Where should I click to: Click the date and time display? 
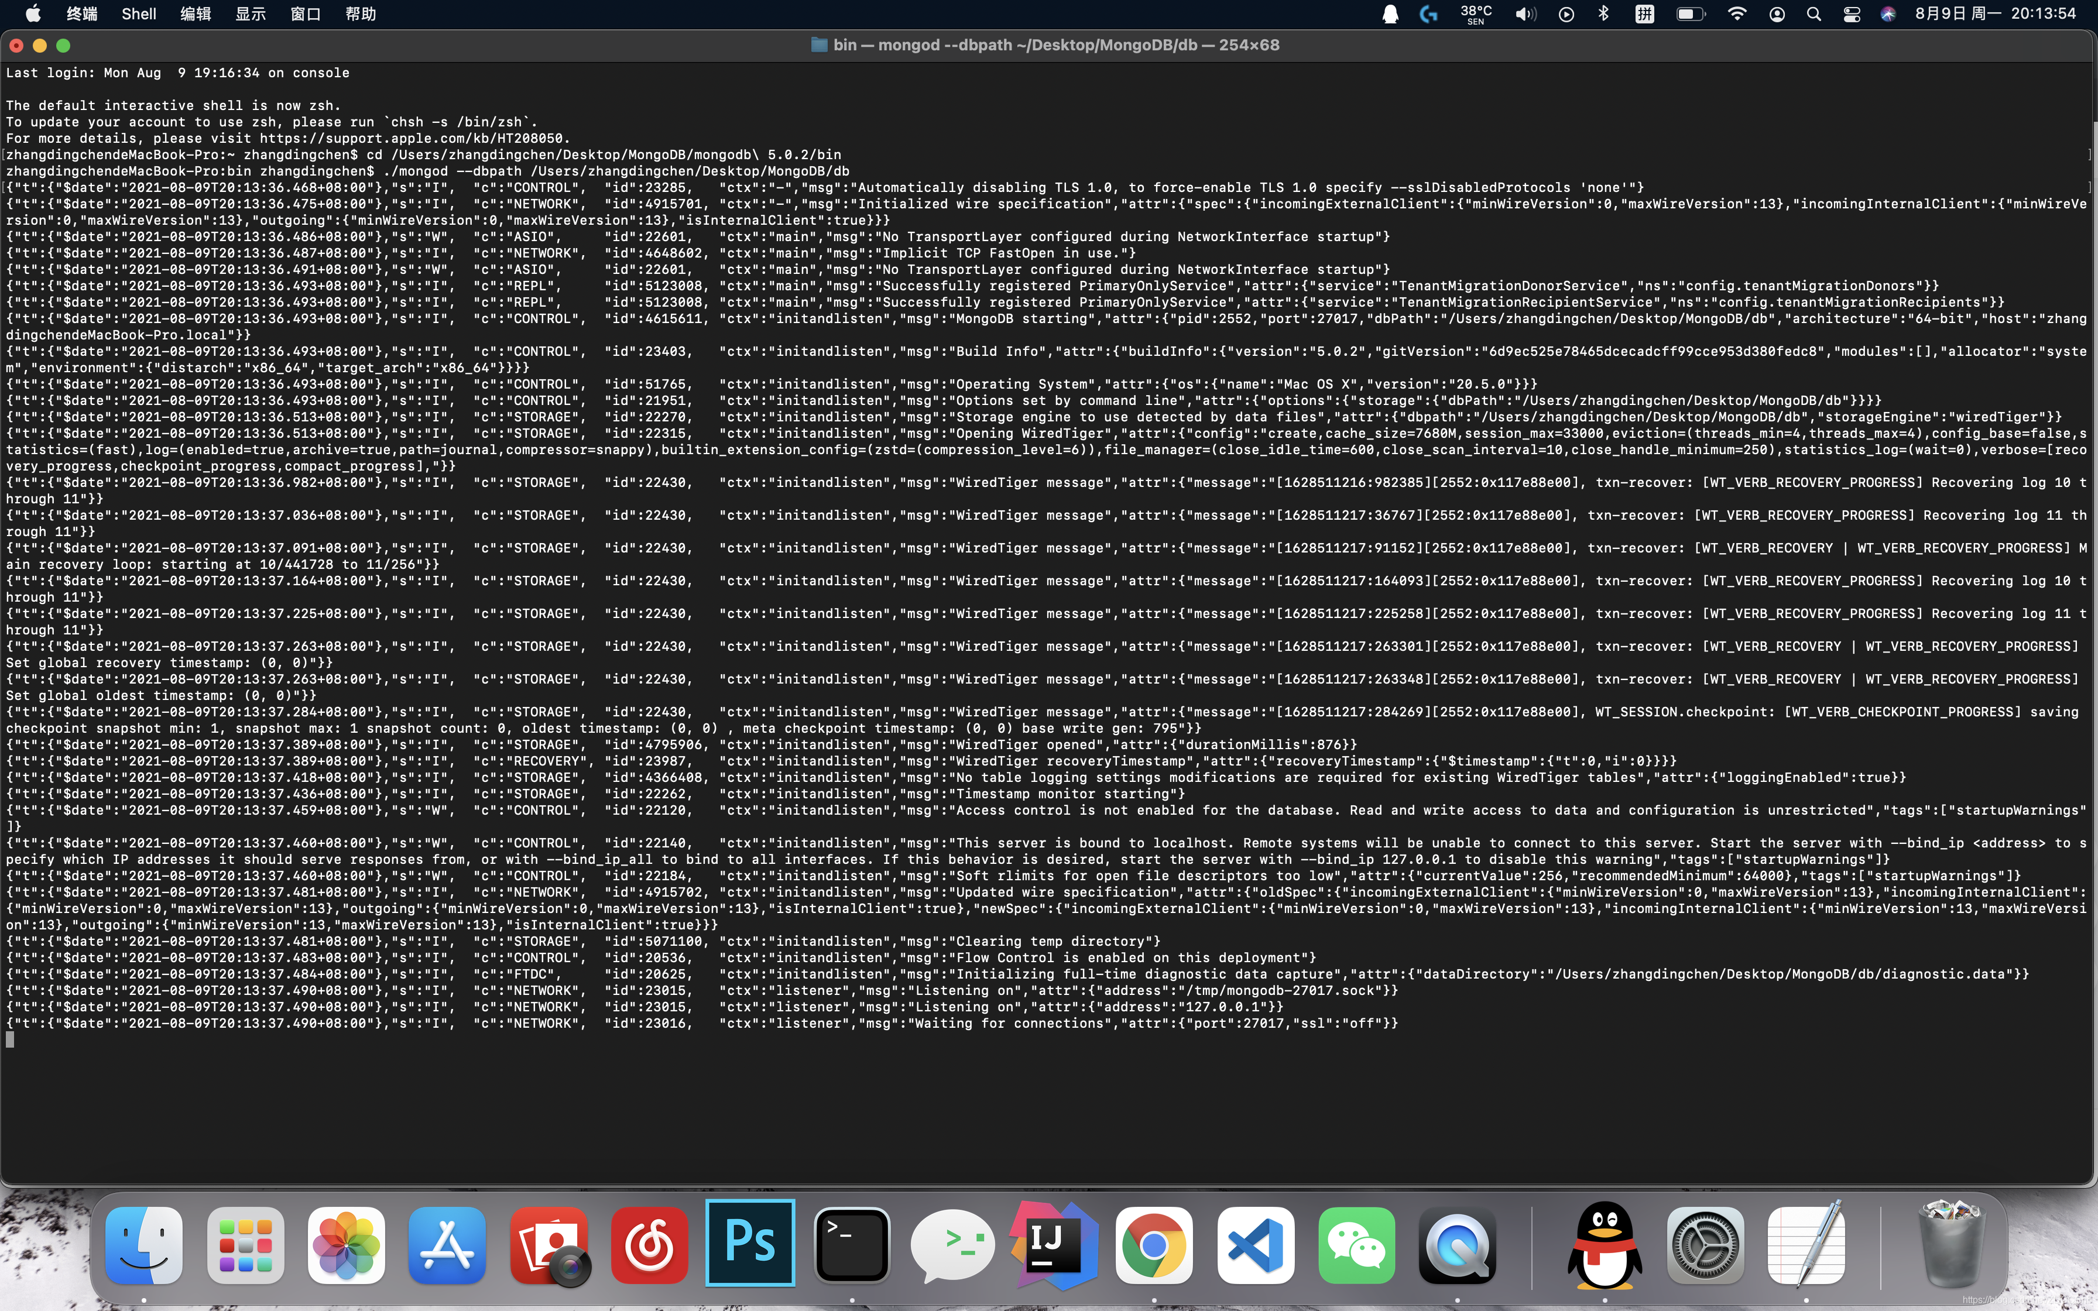1995,14
